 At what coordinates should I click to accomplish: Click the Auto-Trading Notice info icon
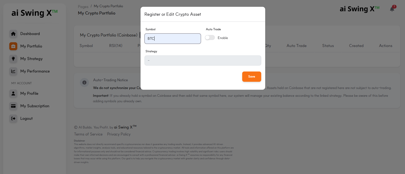pyautogui.click(x=84, y=82)
